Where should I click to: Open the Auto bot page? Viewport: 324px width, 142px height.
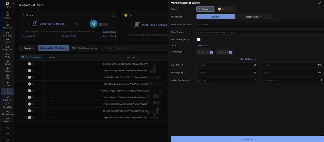(x=8, y=41)
